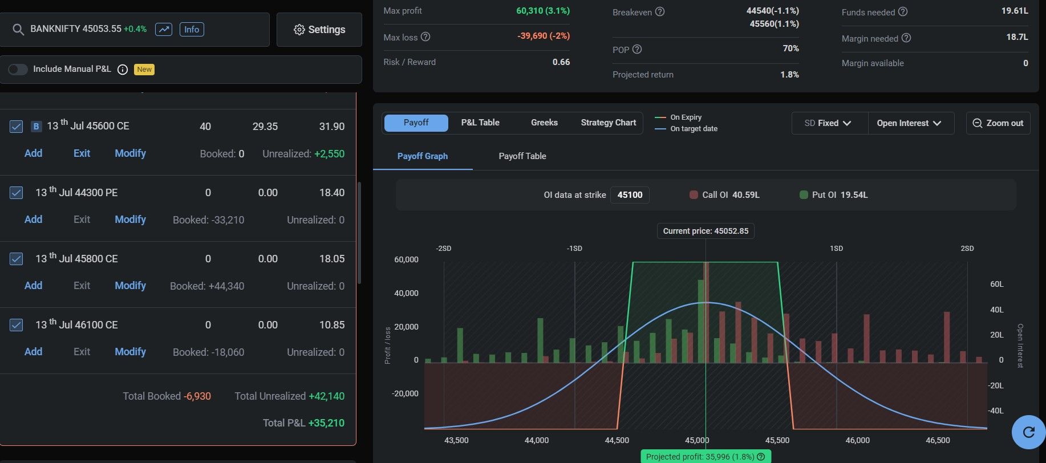Click Modify for the 45800 CE position
Screen dimensions: 1046x463
point(130,286)
